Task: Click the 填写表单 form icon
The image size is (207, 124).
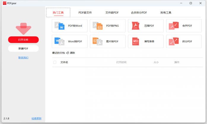Action: pos(136,41)
